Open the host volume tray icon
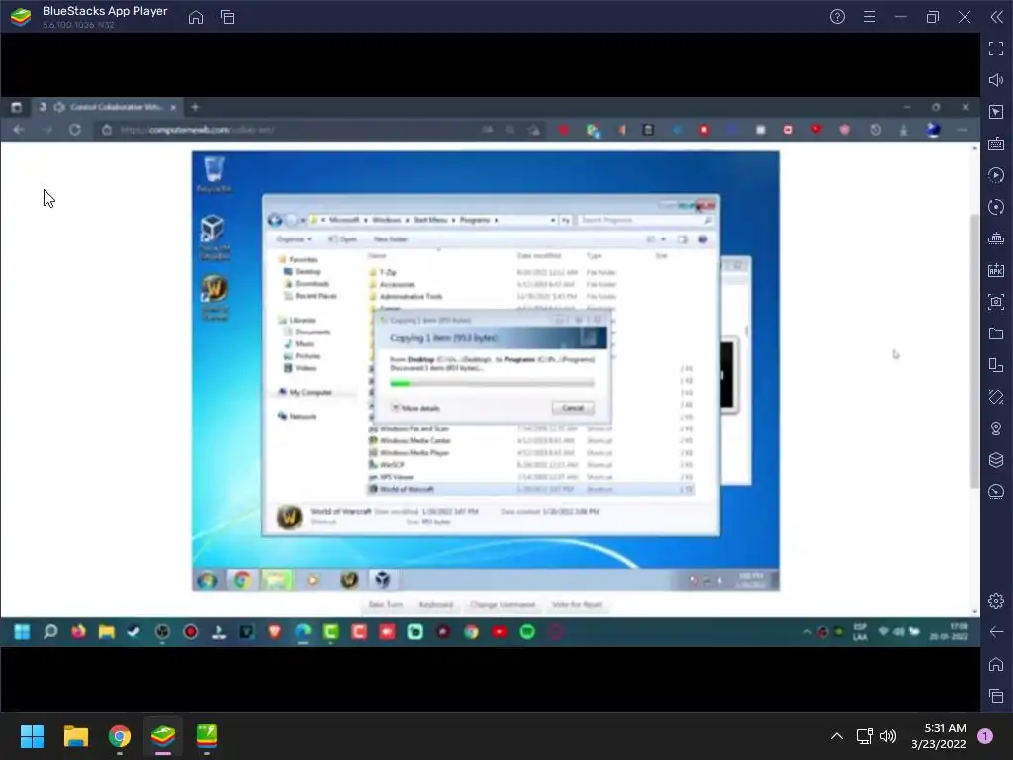1013x760 pixels. [889, 736]
